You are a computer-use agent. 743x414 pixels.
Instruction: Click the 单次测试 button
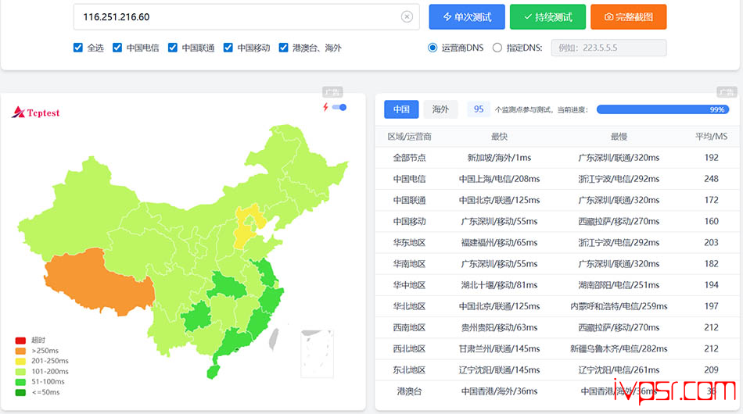tap(467, 17)
